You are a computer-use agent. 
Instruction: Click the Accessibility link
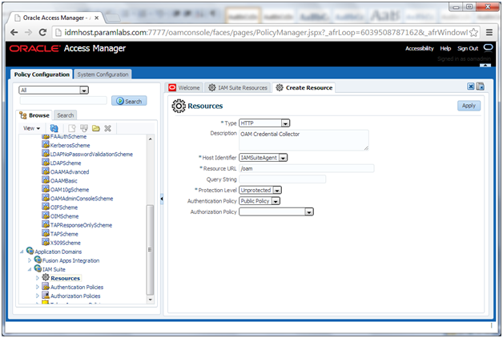coord(419,48)
